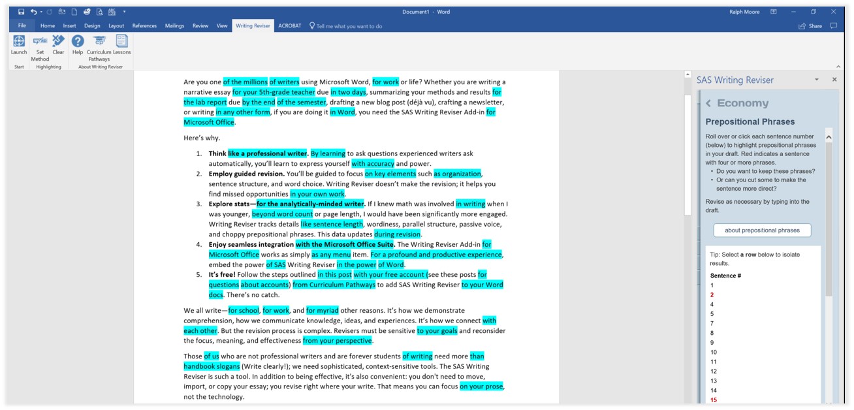The height and width of the screenshot is (410, 854).
Task: Go back from Economy section
Action: click(x=709, y=103)
